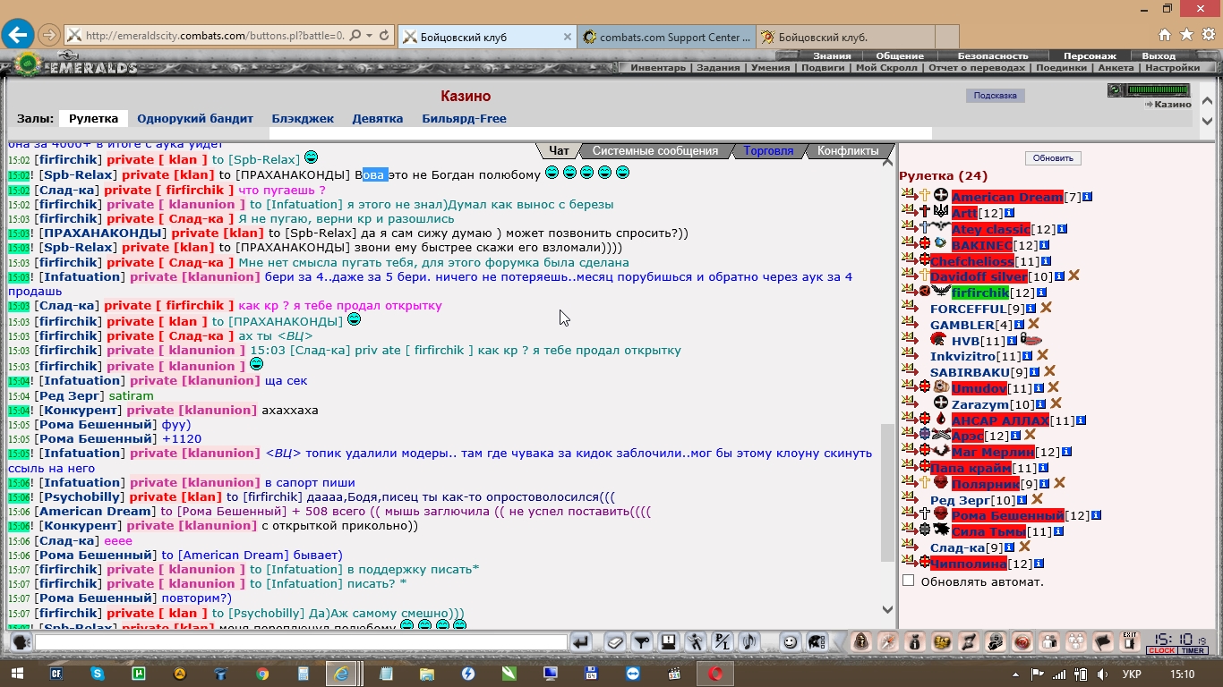Screen dimensions: 1223x687
Task: Open the Безопасность menu
Action: point(993,55)
